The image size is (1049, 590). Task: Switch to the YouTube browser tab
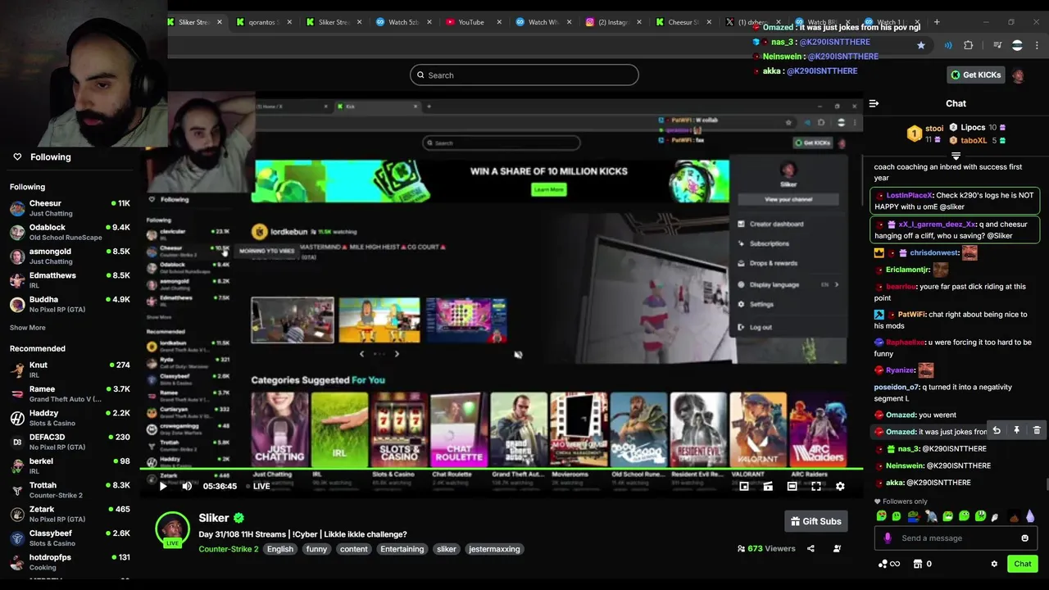pyautogui.click(x=471, y=22)
